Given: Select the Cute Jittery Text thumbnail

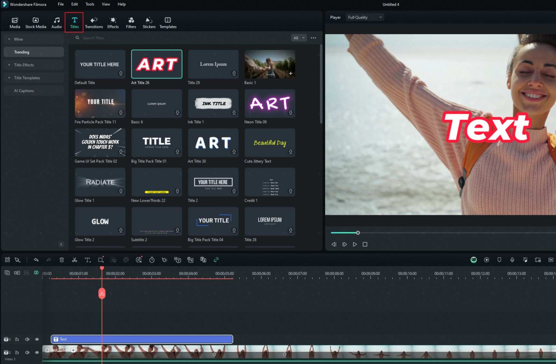Looking at the screenshot, I should click(270, 143).
